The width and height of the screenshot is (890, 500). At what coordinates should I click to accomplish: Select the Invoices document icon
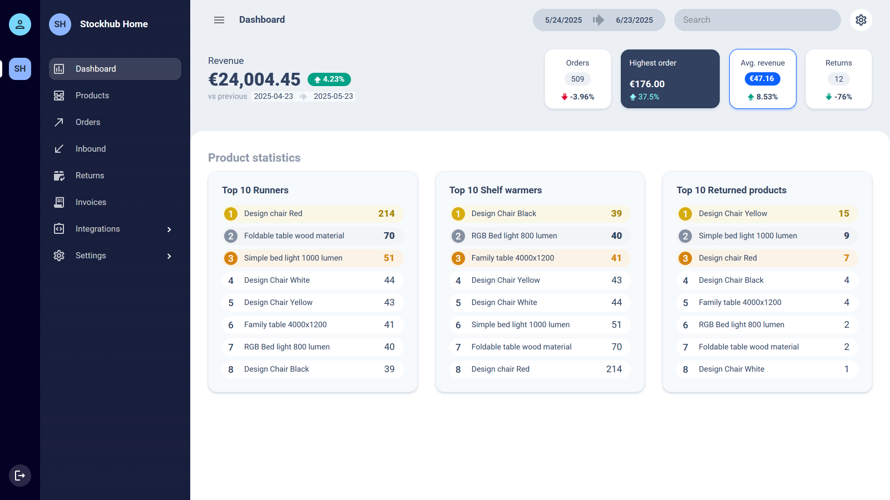(x=59, y=202)
